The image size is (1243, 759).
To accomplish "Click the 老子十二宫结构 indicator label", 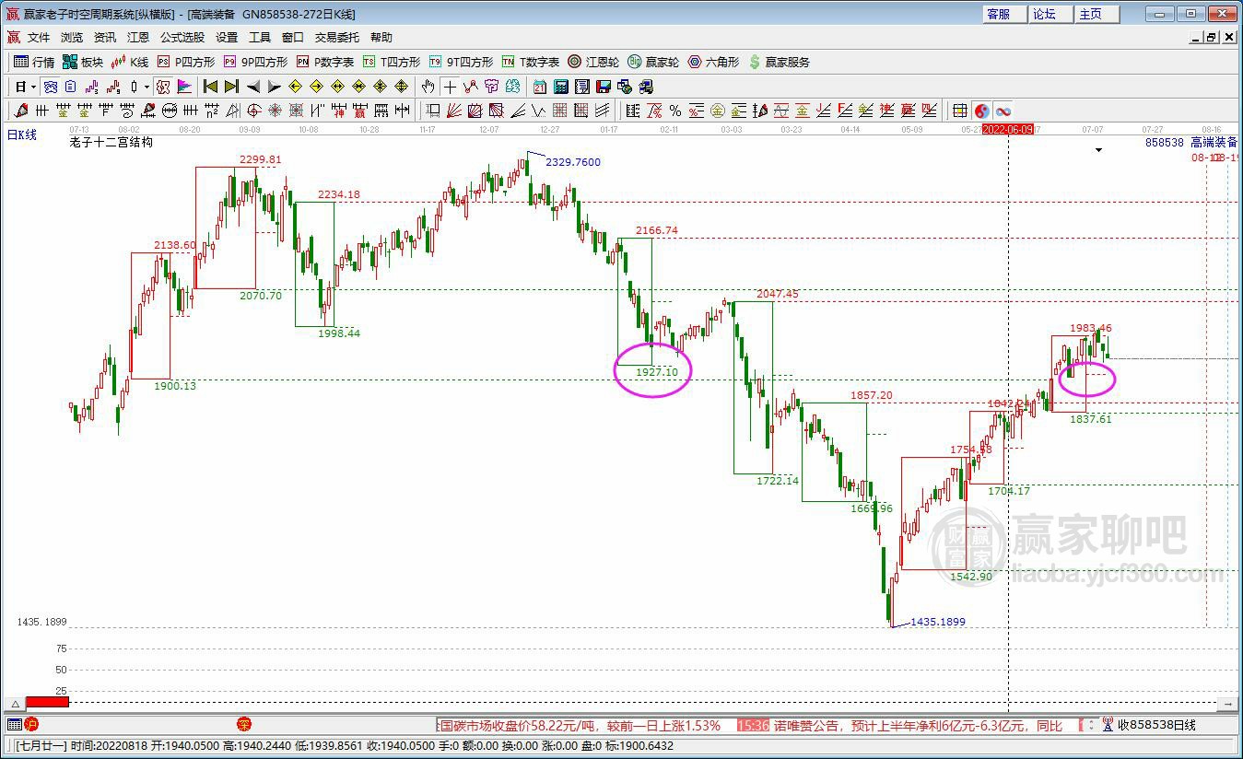I will 111,143.
